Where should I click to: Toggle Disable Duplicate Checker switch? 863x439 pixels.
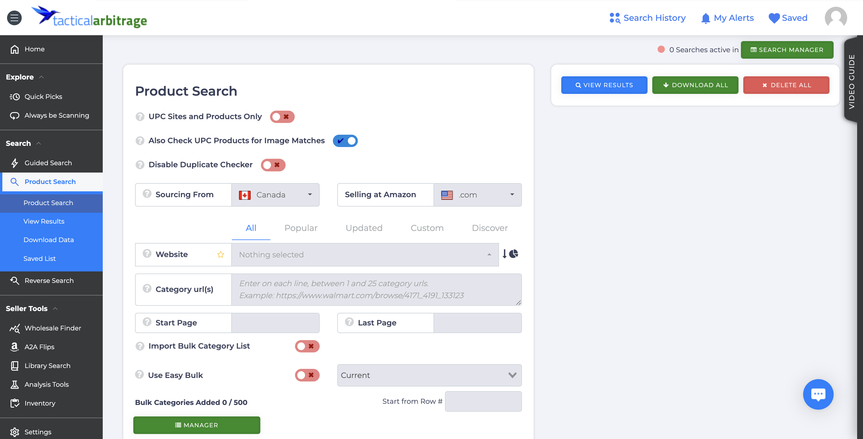[x=273, y=165]
